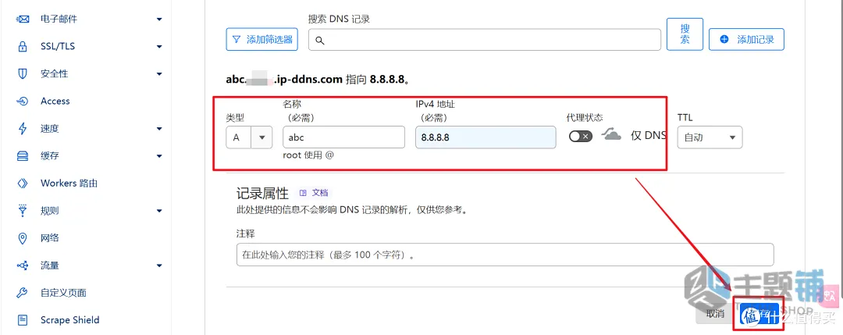Open Workers 路由 in sidebar
Viewport: 843px width, 335px height.
(x=69, y=184)
